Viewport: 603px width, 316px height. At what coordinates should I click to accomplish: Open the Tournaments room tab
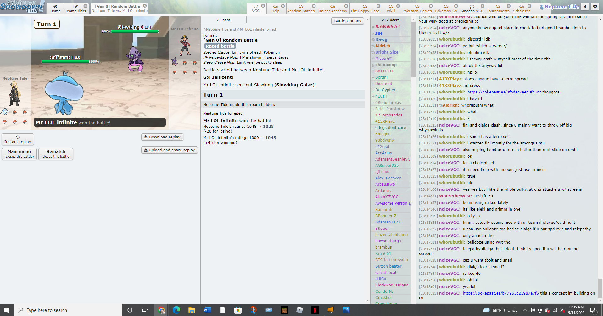(498, 8)
